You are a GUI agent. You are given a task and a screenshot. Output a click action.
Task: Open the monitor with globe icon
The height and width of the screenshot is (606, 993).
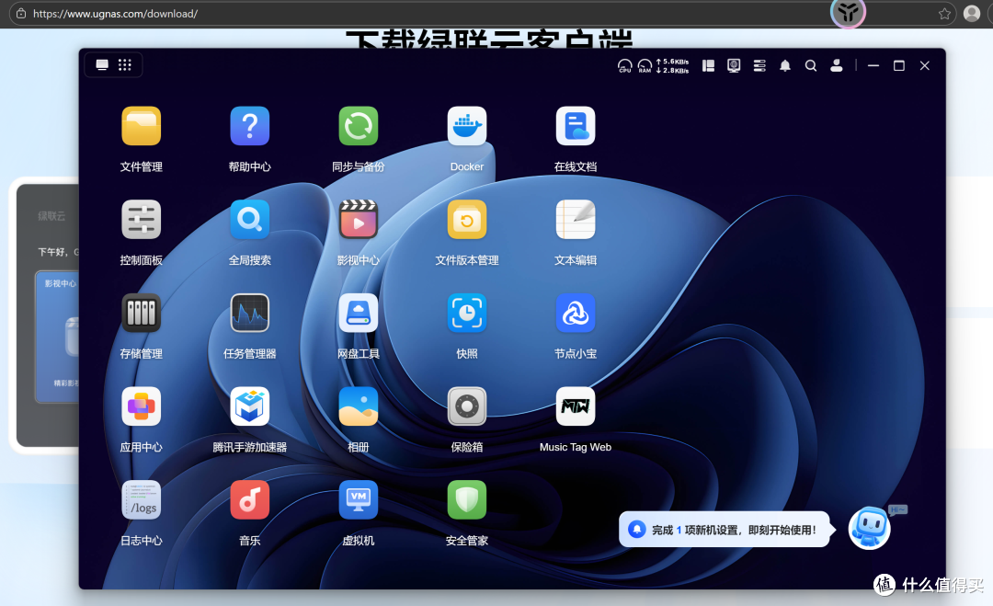pos(734,66)
